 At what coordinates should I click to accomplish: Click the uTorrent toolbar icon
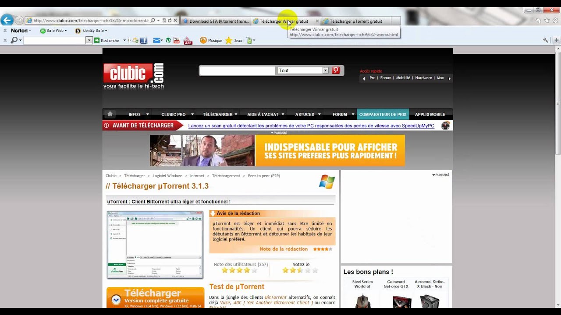click(168, 40)
